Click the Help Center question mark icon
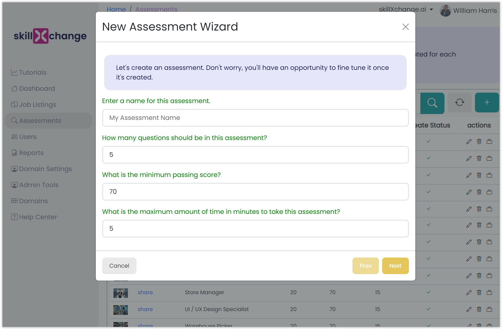The width and height of the screenshot is (502, 329). point(14,217)
